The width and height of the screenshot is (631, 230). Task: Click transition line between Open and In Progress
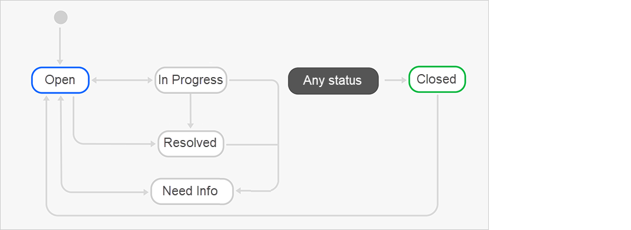tap(122, 80)
